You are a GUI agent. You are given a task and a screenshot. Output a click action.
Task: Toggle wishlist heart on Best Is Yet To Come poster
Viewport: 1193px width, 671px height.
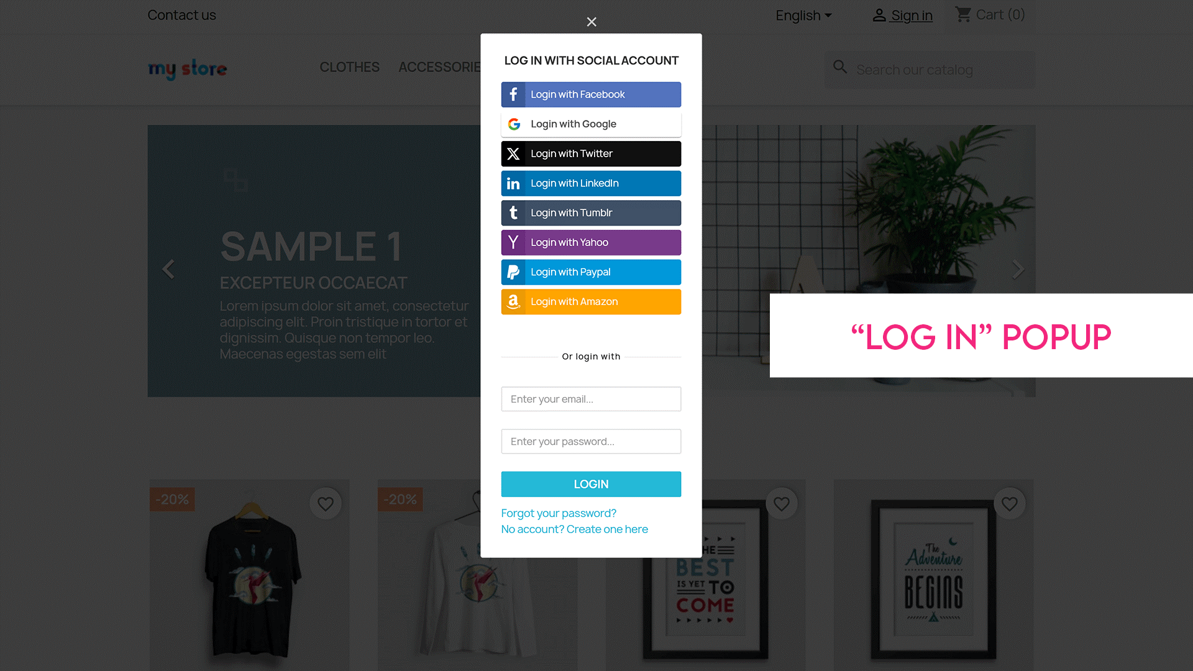pyautogui.click(x=782, y=504)
